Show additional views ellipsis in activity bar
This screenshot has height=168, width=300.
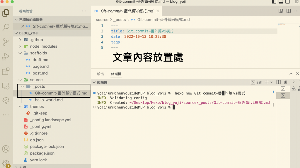(x=6, y=115)
